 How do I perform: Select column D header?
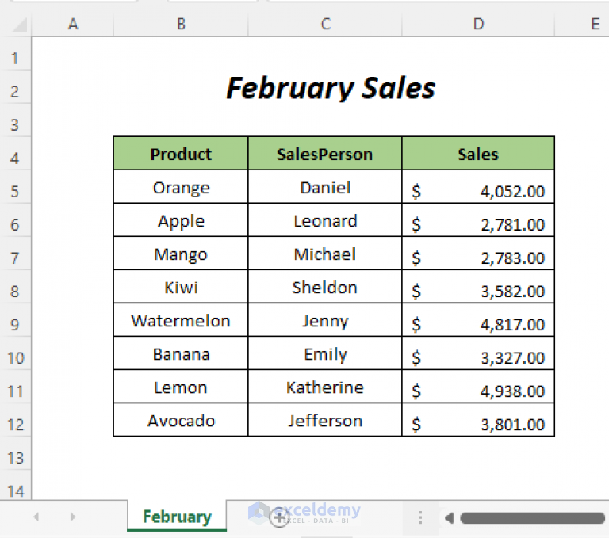[478, 25]
